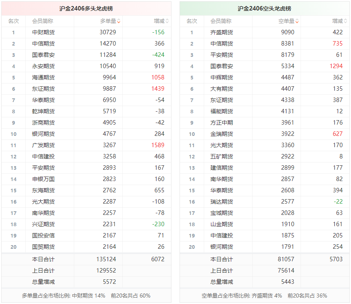Image resolution: width=351 pixels, height=304 pixels.
Task: Click 本日合计 value 135124
Action: [x=106, y=259]
